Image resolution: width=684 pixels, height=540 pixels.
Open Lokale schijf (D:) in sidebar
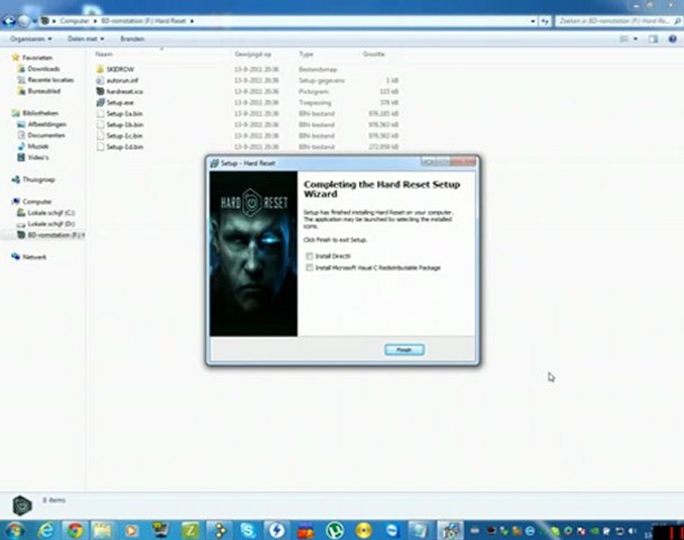[x=51, y=223]
